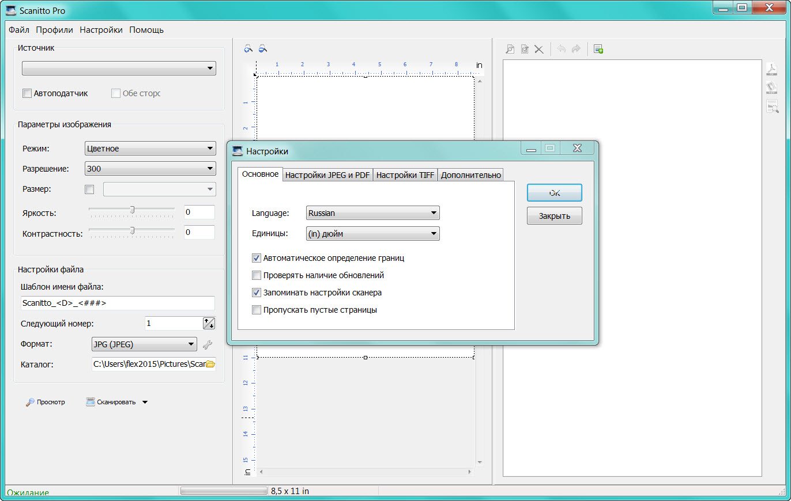This screenshot has width=791, height=501.
Task: Enable Проверять наличие обновлений
Action: [x=257, y=275]
